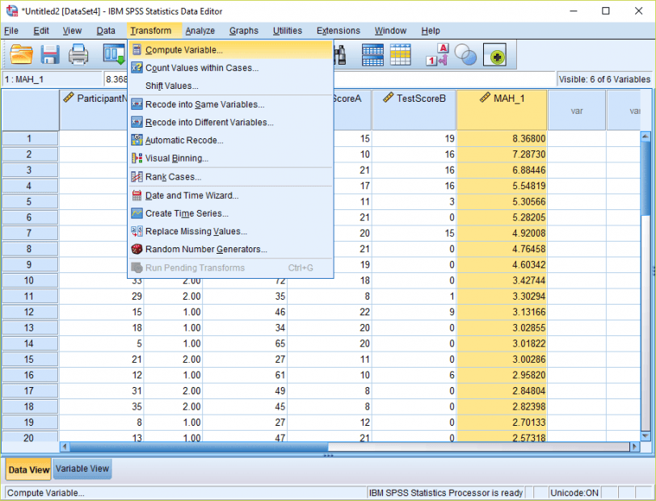Click the Show All Variables plus icon

point(494,54)
